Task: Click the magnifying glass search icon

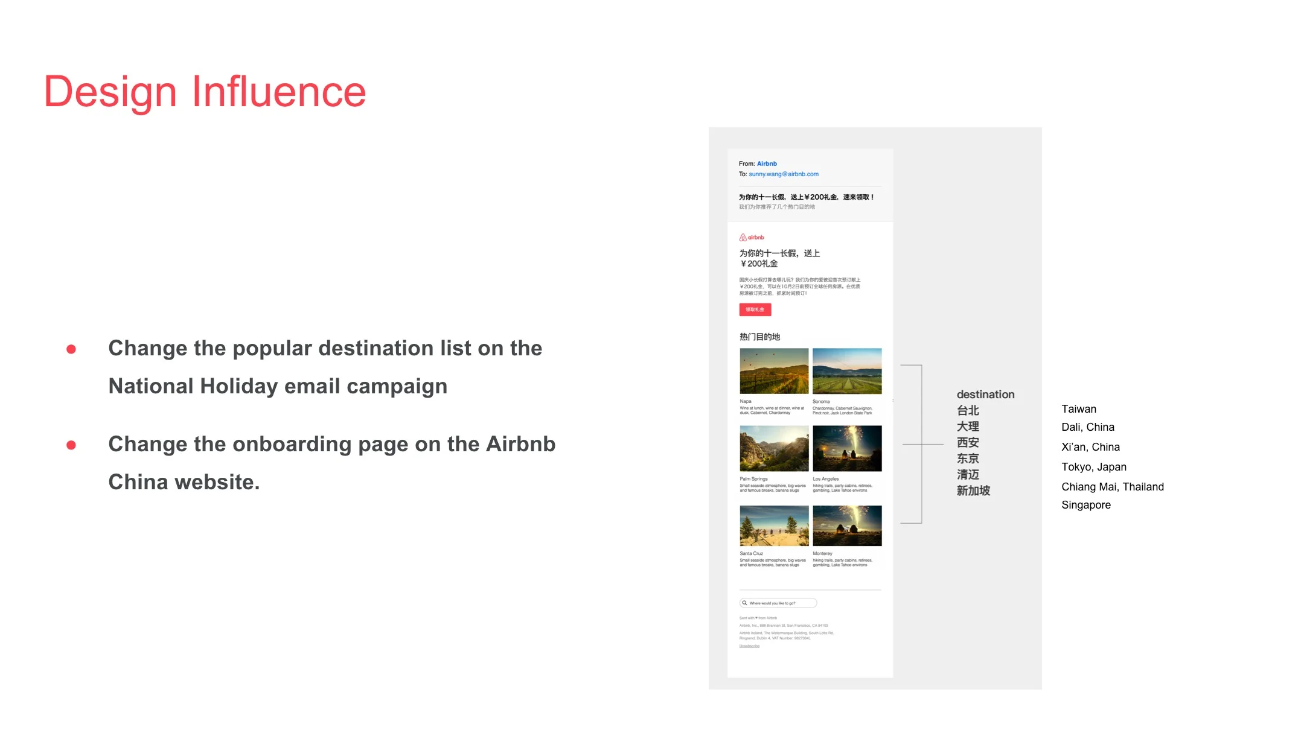Action: tap(744, 603)
